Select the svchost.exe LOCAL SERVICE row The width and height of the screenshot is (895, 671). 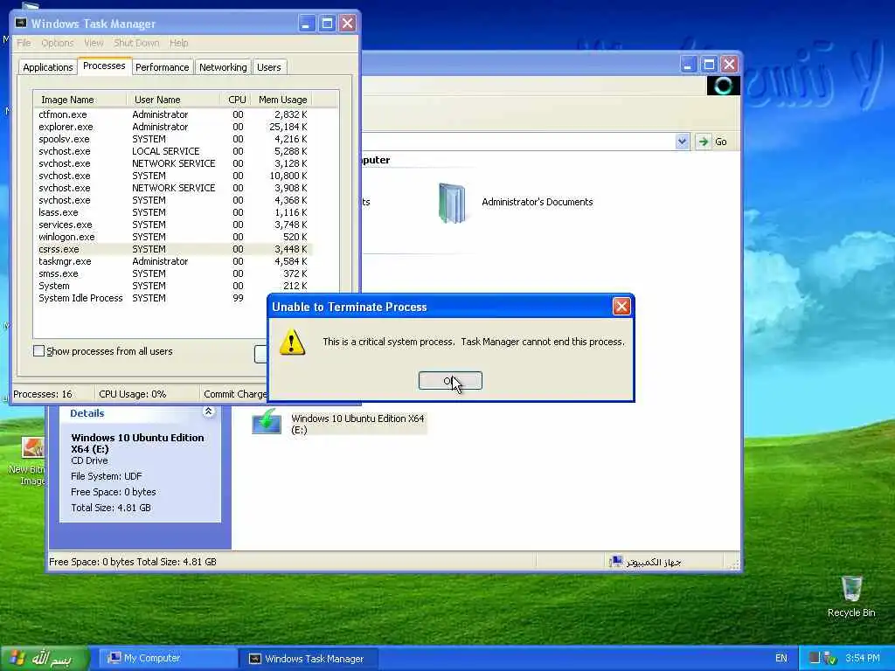click(x=173, y=151)
